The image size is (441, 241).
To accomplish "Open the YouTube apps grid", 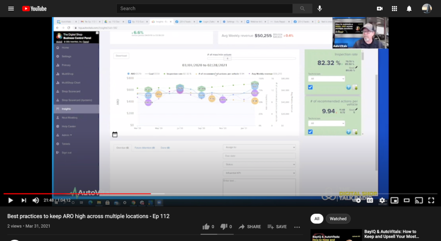I will 394,9.
